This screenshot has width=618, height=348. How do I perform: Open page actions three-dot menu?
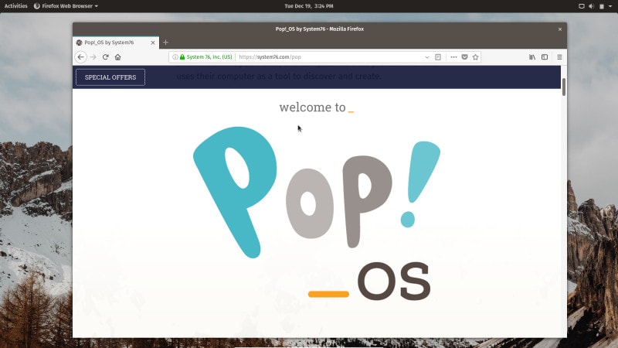point(453,57)
